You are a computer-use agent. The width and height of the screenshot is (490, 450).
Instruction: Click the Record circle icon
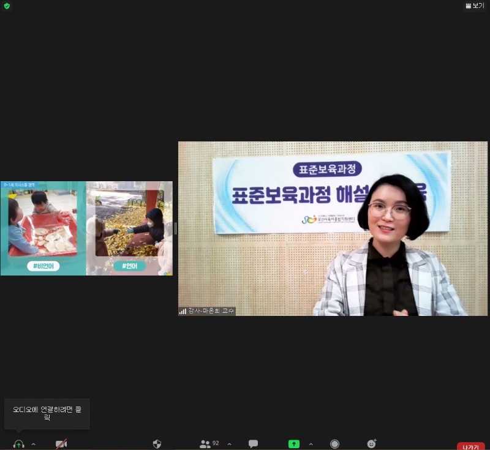(334, 444)
